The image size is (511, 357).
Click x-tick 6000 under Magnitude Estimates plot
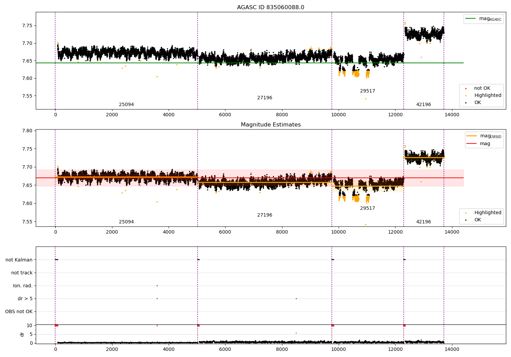click(x=225, y=232)
